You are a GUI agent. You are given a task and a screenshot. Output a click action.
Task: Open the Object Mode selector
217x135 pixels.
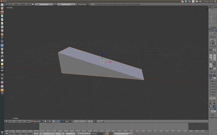tap(37, 121)
